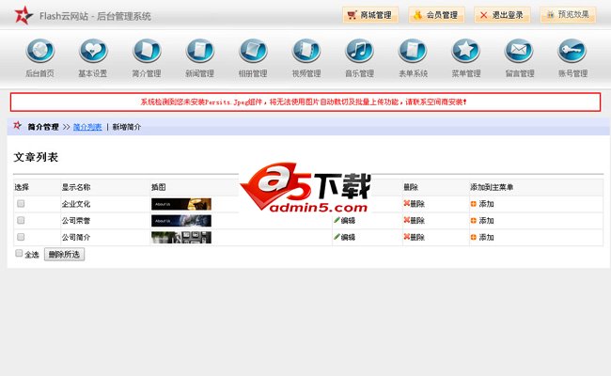Open 菜单管理 star icon

466,51
